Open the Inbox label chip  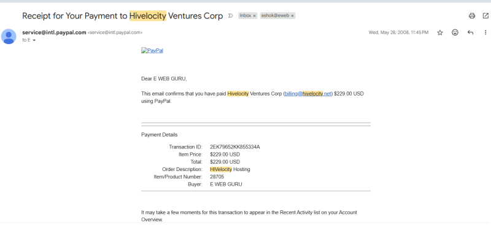[245, 16]
